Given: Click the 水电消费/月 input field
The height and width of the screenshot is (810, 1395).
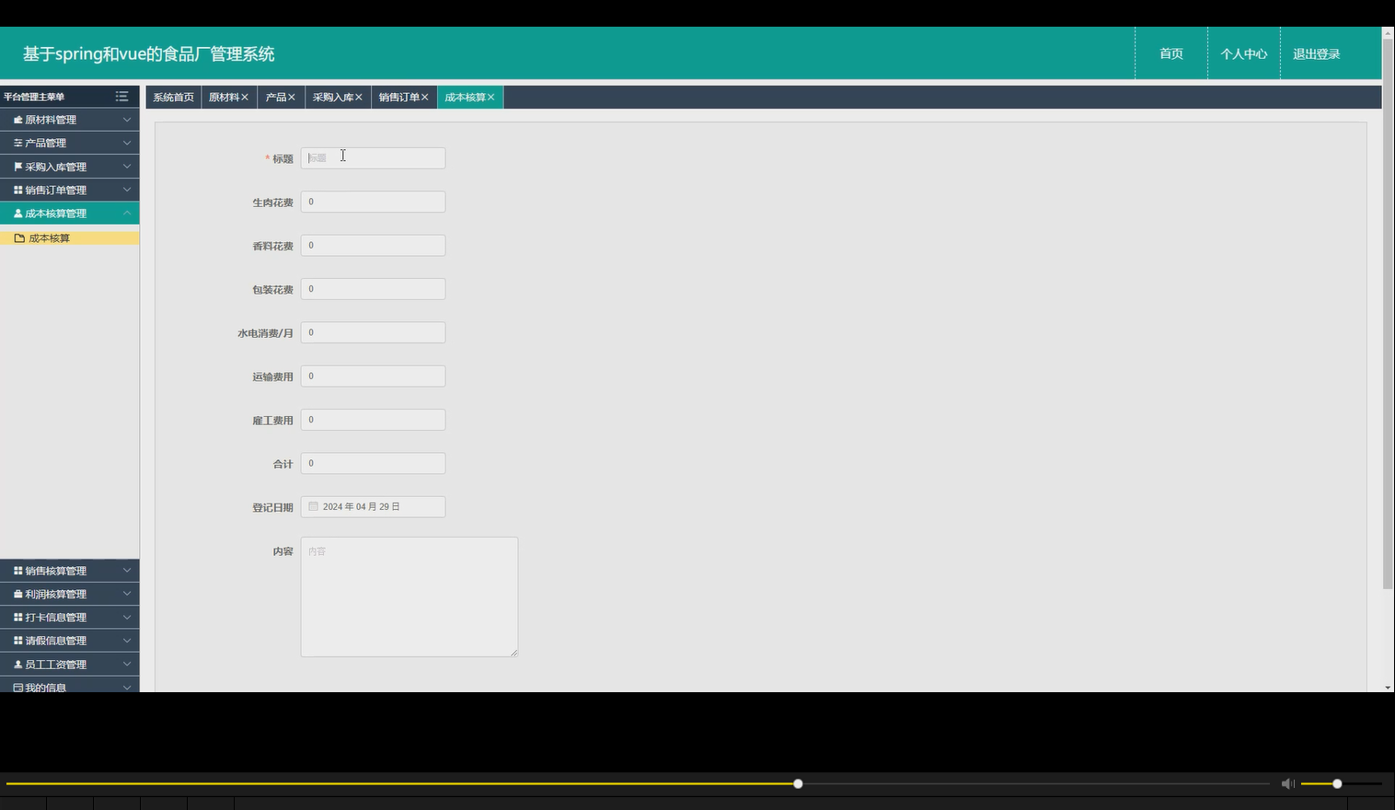Looking at the screenshot, I should 373,332.
